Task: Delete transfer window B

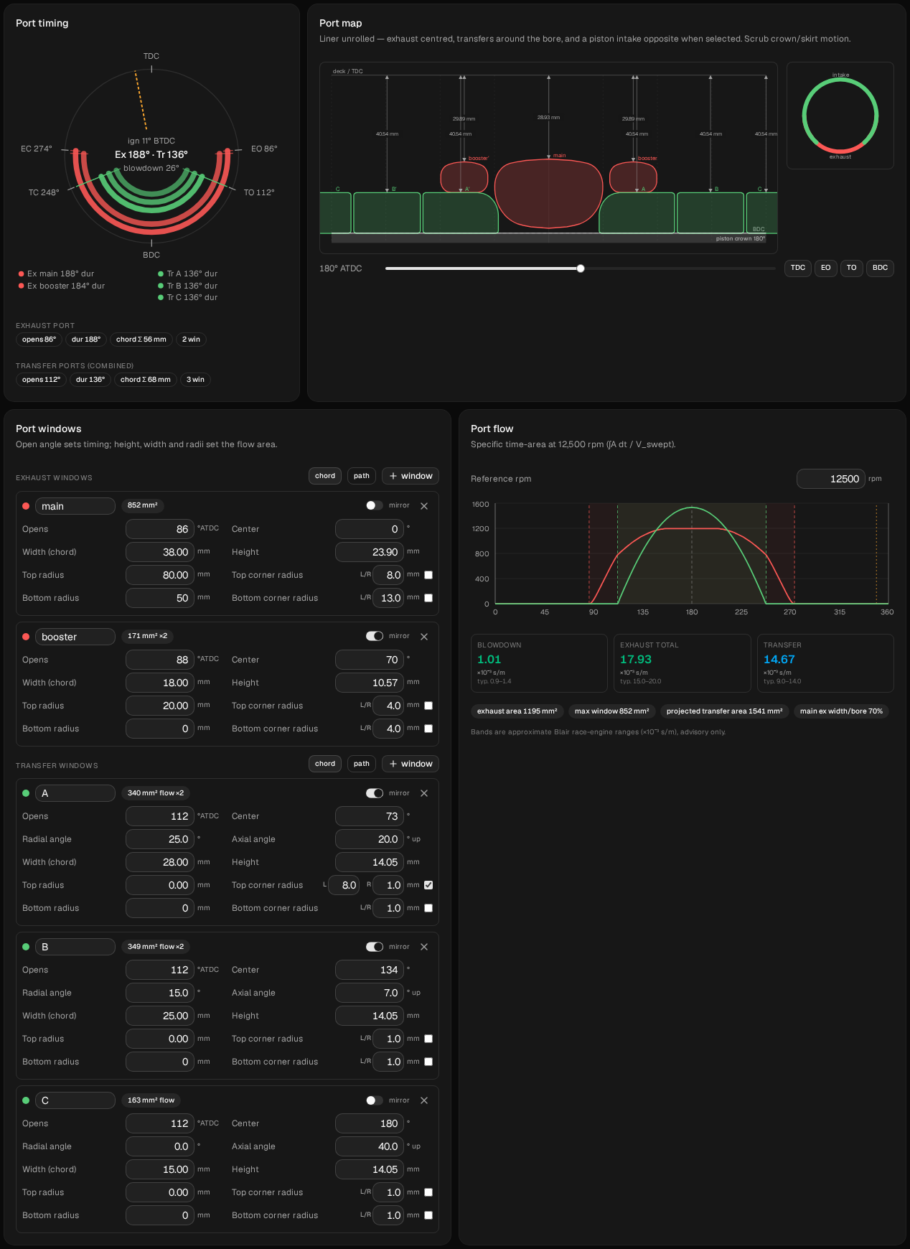Action: point(424,947)
